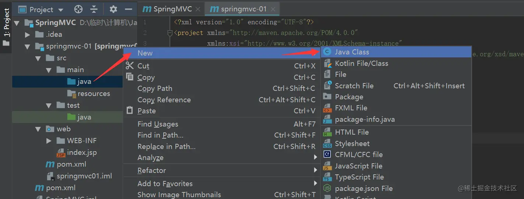Select the java folder under main

(67, 82)
